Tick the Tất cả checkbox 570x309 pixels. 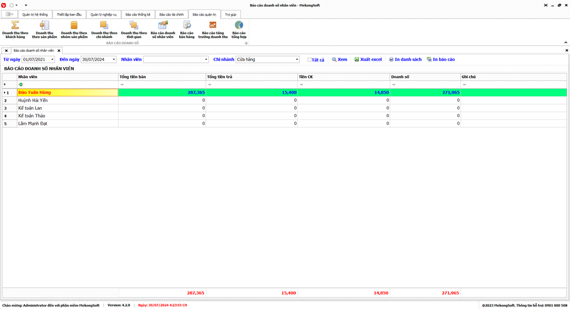tap(309, 60)
